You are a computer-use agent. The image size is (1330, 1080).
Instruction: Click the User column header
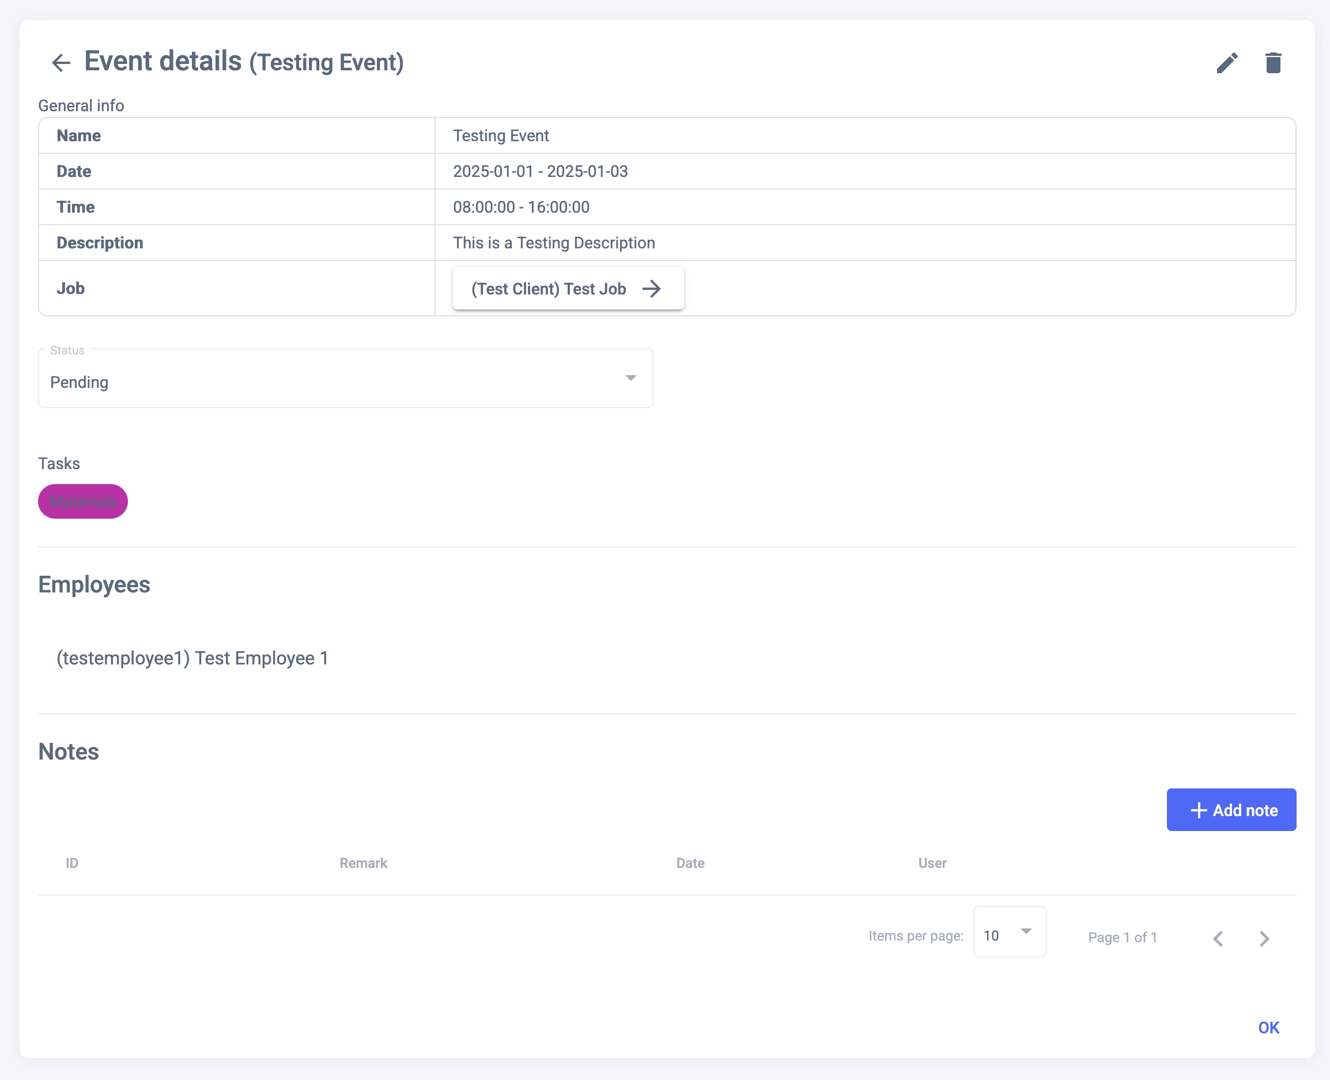932,863
